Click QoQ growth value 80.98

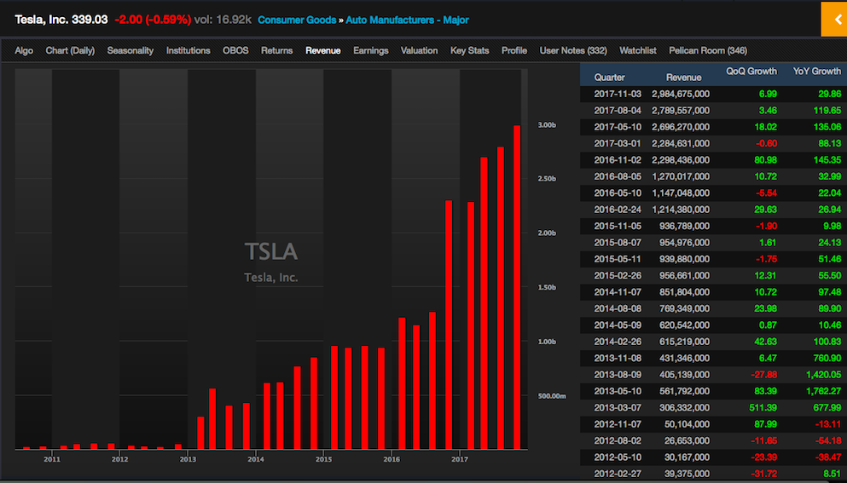765,160
